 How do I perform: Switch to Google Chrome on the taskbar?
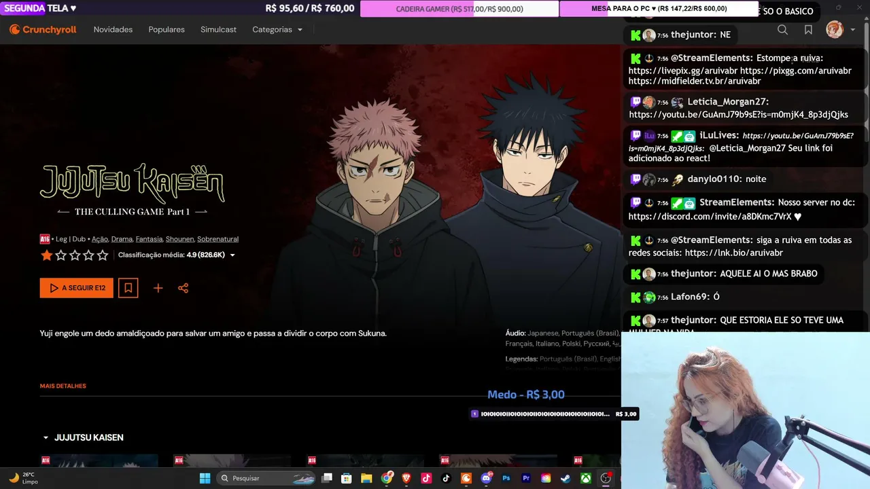pos(387,478)
